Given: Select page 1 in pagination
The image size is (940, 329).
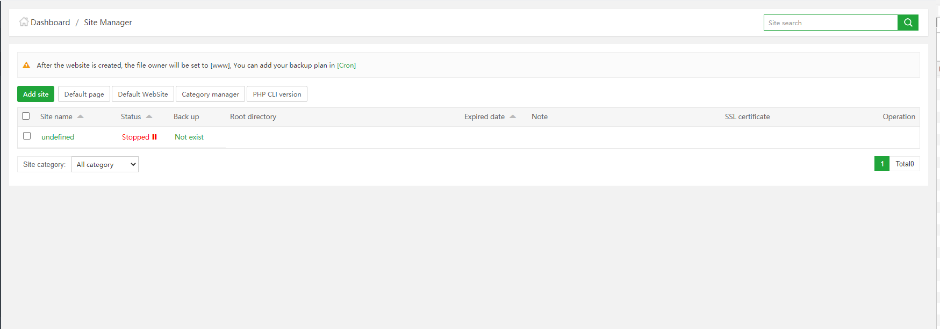Looking at the screenshot, I should click(882, 164).
